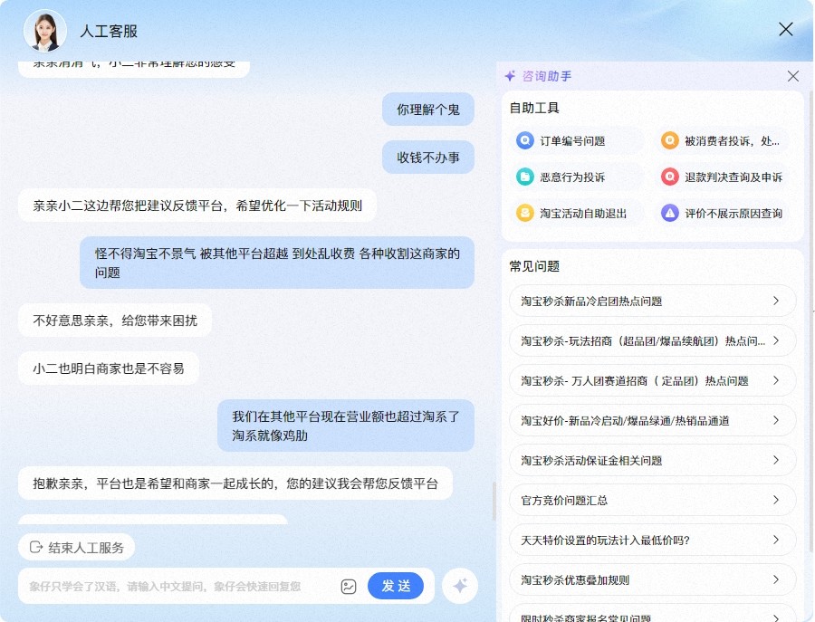Click 结束人工服务 to end the session
Viewport: 815px width, 622px height.
[x=76, y=547]
